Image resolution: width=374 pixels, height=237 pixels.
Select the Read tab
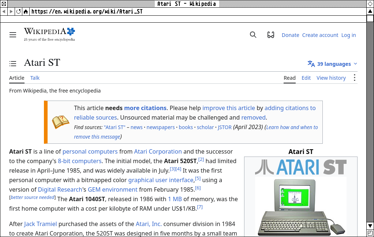[x=289, y=78]
